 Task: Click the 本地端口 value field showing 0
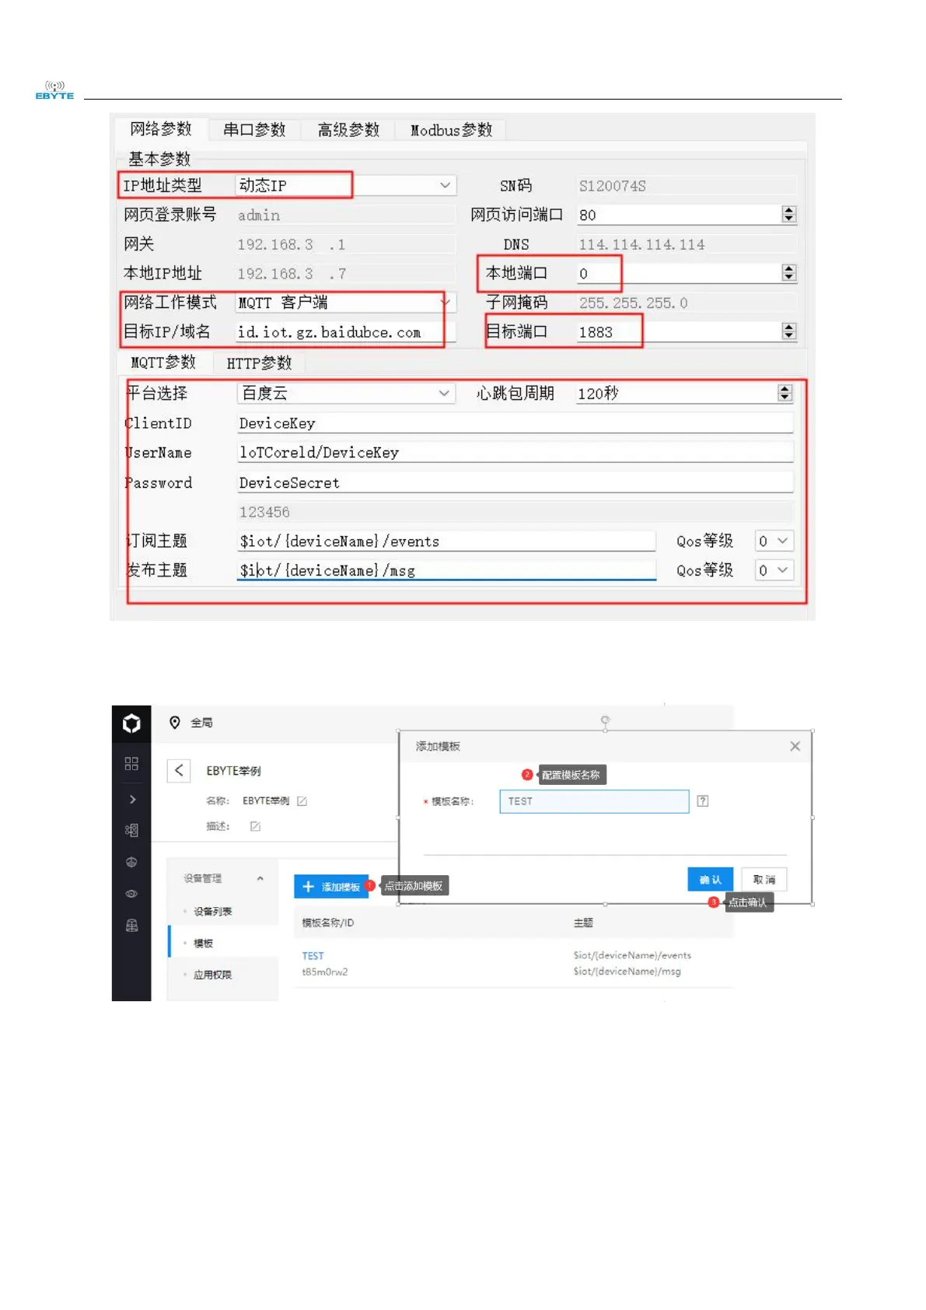679,273
